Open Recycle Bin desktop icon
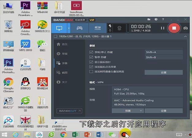This screenshot has width=192, height=138. click(8, 26)
